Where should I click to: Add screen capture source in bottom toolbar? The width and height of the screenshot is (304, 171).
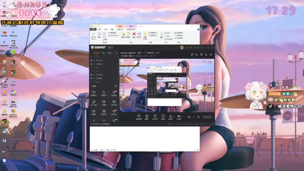(x=139, y=116)
